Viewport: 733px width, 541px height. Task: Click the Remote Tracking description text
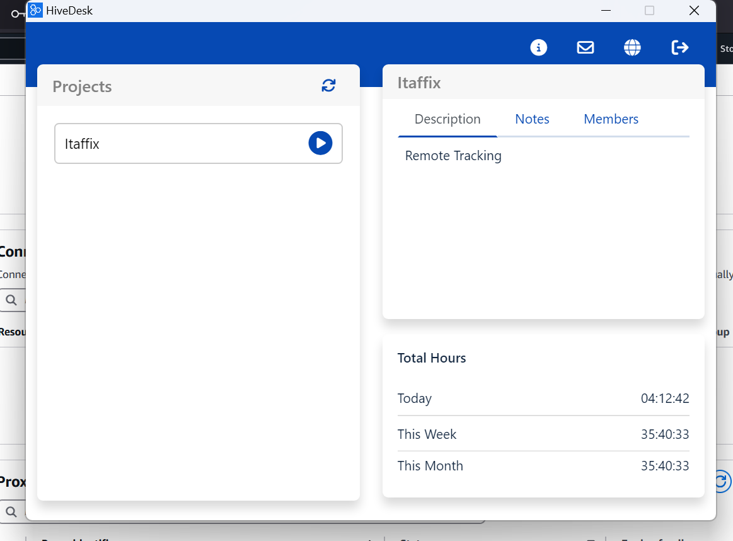pyautogui.click(x=453, y=156)
